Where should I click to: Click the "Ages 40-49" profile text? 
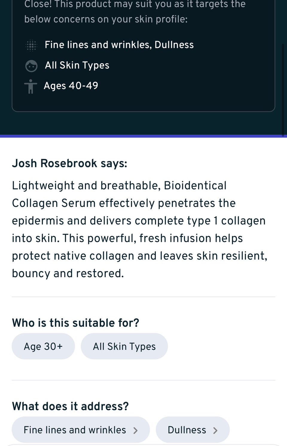click(x=71, y=86)
